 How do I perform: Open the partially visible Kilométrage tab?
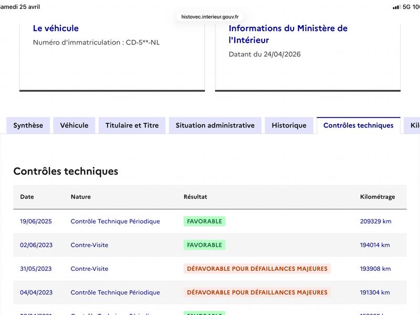[413, 125]
